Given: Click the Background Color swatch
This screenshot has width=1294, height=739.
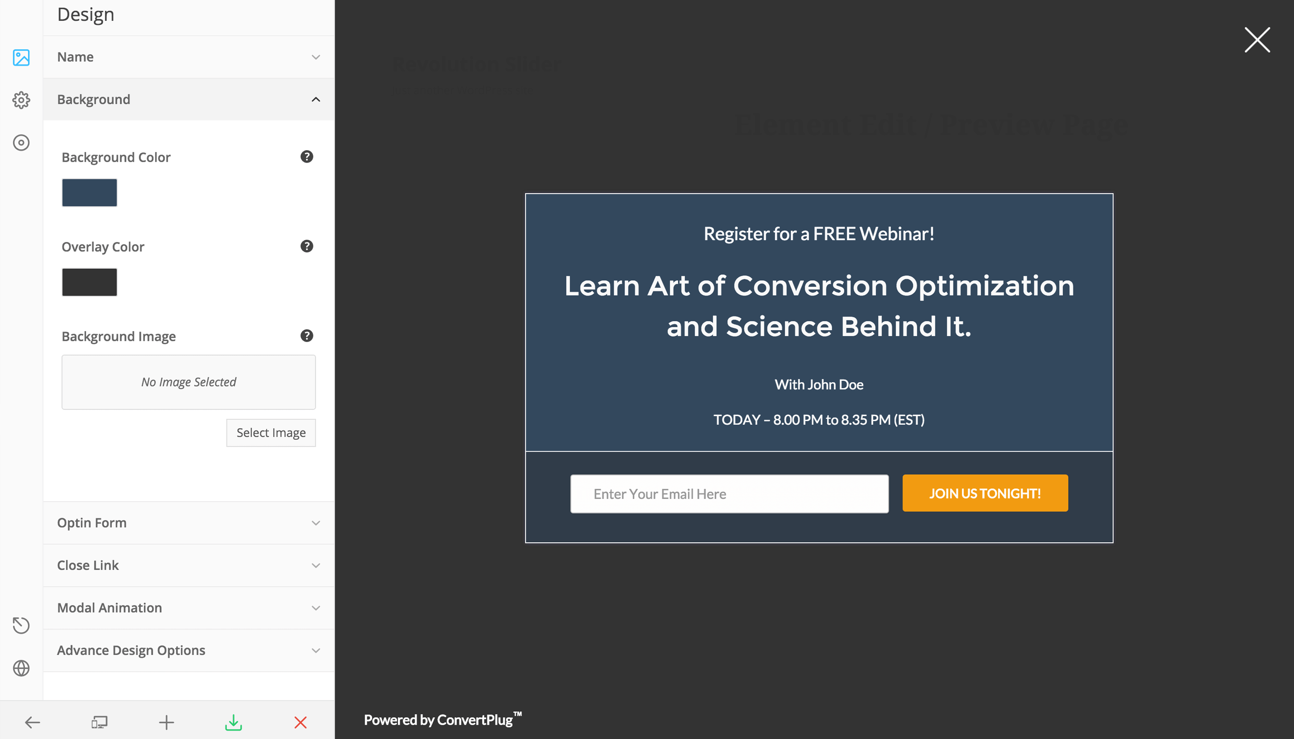Looking at the screenshot, I should pos(89,192).
